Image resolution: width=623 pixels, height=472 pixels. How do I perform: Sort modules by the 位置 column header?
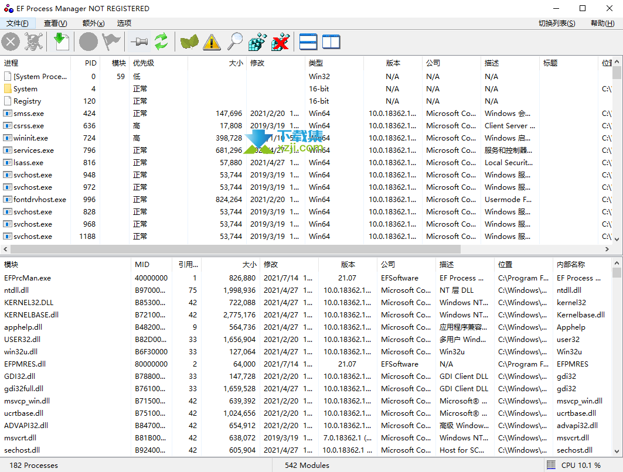523,264
